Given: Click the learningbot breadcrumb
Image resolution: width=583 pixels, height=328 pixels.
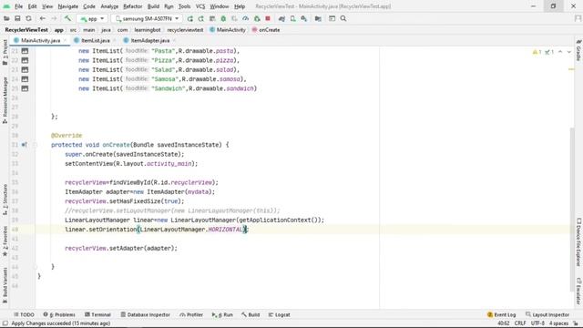Looking at the screenshot, I should tap(148, 30).
